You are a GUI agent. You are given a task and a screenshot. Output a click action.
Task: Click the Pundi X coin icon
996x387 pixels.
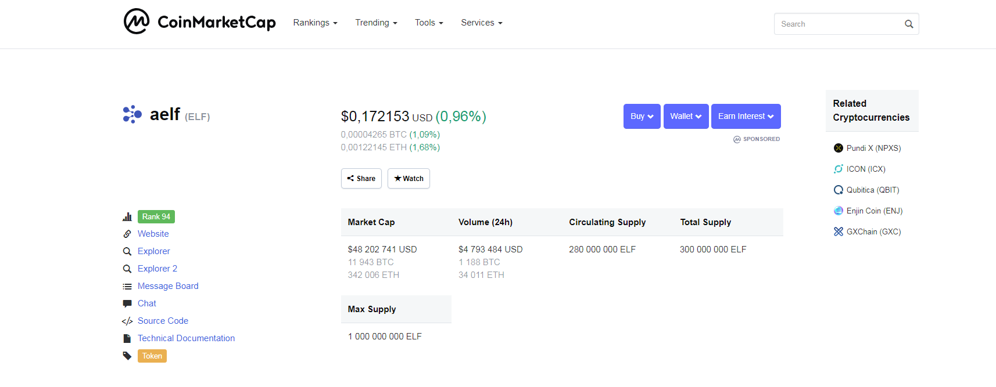coord(838,148)
